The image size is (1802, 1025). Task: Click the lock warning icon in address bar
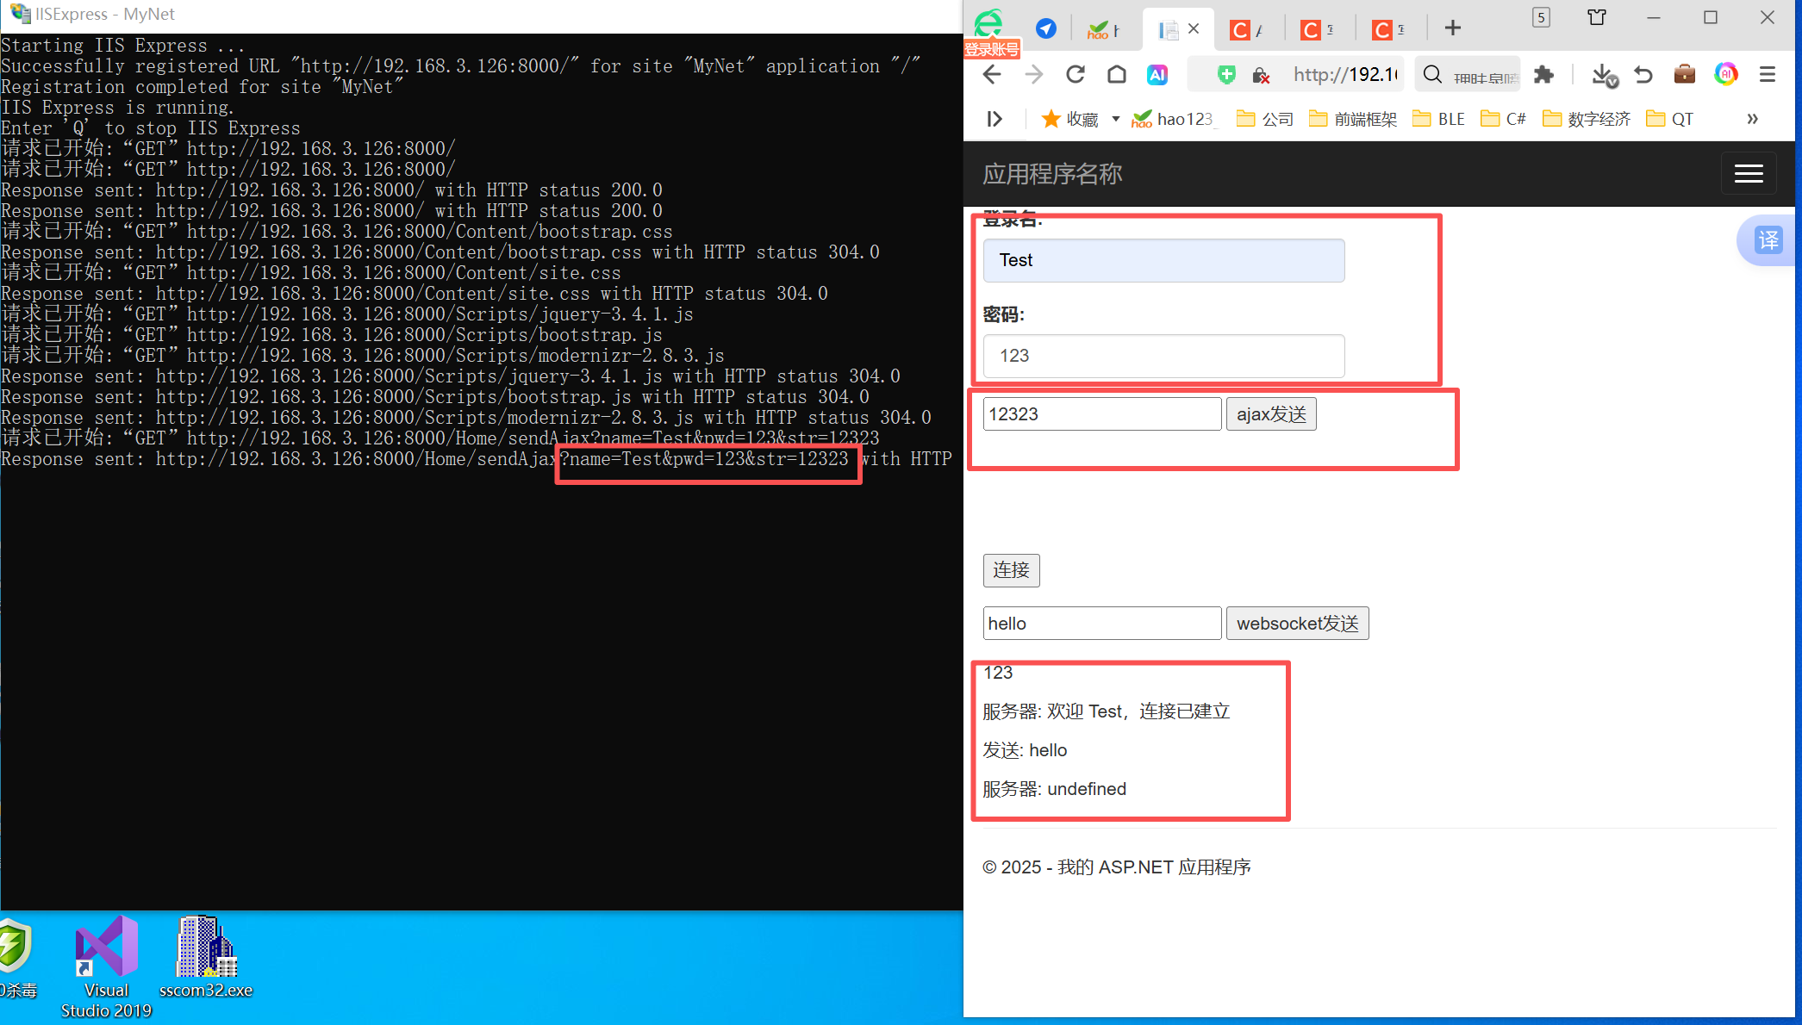click(x=1261, y=76)
